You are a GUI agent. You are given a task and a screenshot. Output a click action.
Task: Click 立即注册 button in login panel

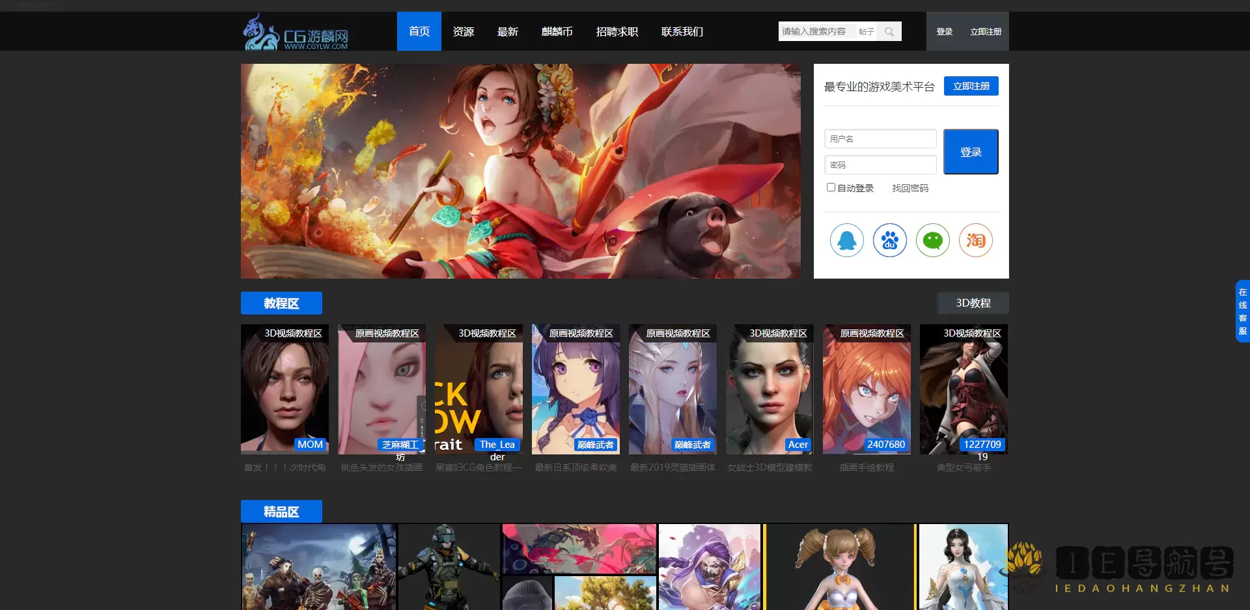point(971,86)
